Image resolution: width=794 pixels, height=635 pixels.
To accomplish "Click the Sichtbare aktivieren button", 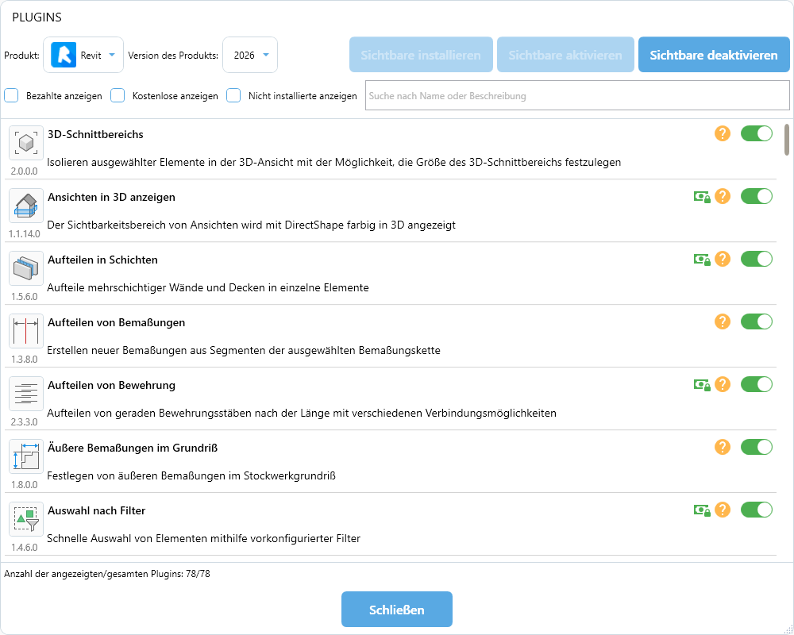I will 565,56.
